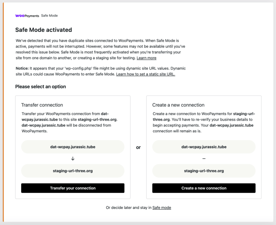
Task: Select dat-wcpay.jurassic.tube pill in Transfer connection card
Action: pyautogui.click(x=73, y=147)
